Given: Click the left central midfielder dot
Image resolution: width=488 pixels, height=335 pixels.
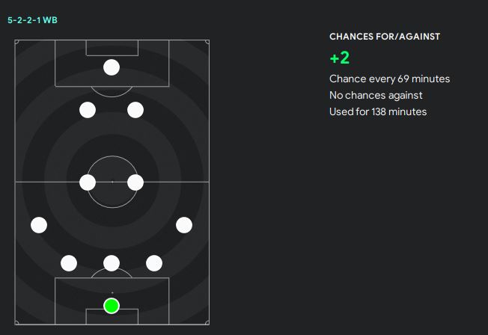Looking at the screenshot, I should pyautogui.click(x=88, y=182).
